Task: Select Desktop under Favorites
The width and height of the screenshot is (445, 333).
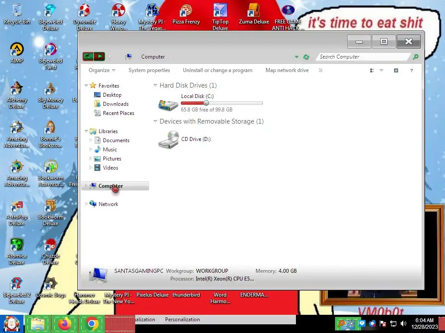Action: pyautogui.click(x=112, y=95)
